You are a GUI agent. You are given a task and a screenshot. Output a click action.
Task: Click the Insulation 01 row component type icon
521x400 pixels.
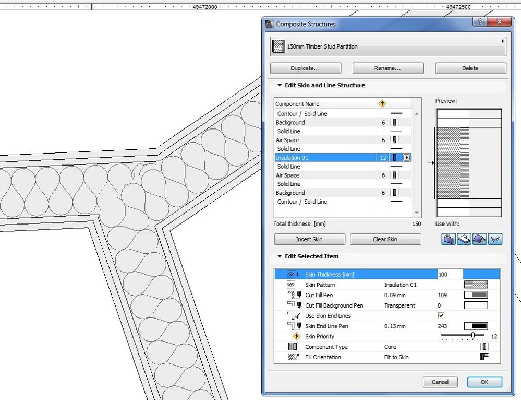click(x=394, y=157)
